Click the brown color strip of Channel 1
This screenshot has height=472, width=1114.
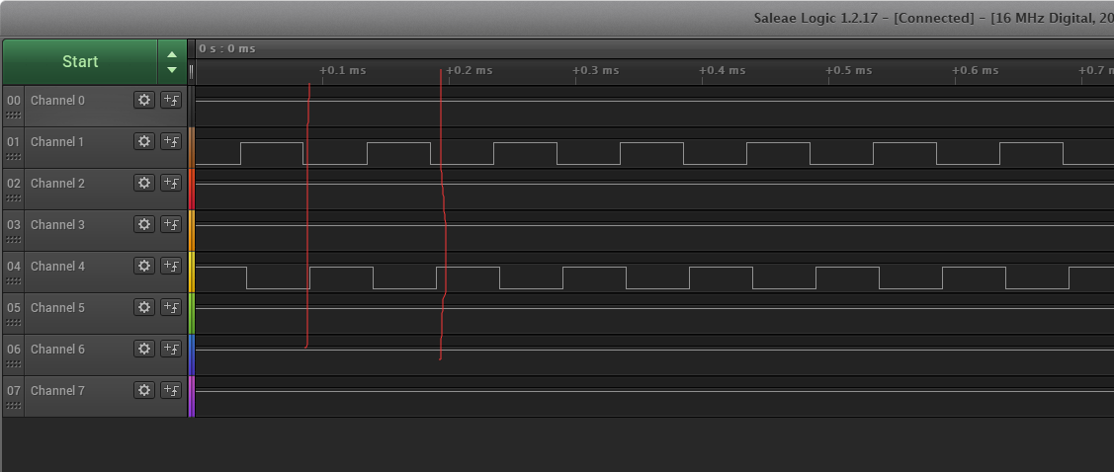[191, 148]
